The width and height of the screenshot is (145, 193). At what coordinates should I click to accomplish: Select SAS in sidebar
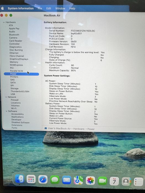[12, 80]
